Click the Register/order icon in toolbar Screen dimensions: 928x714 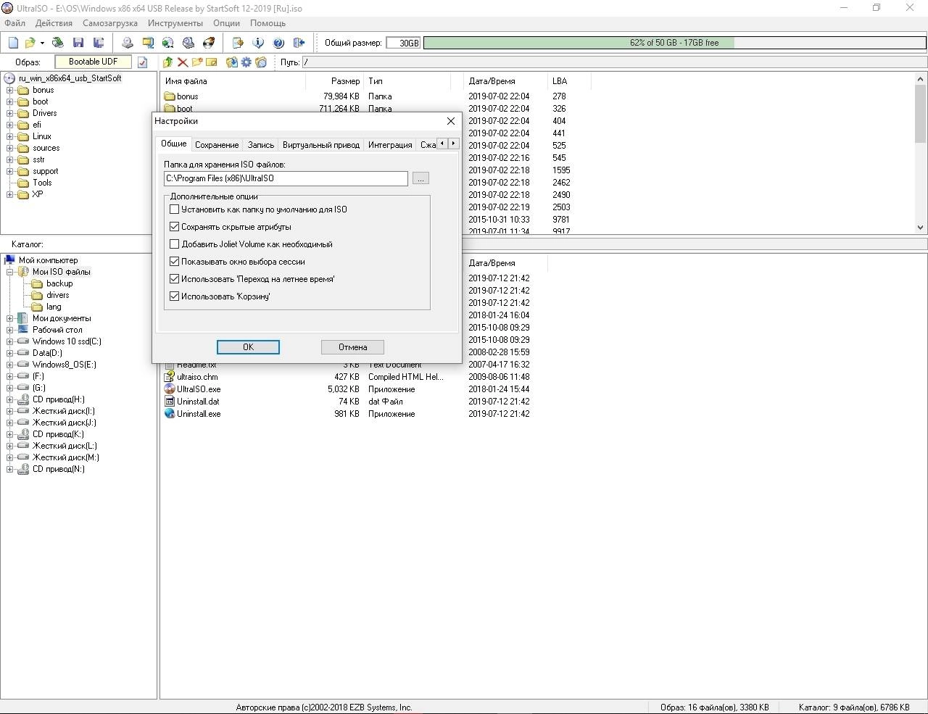click(x=238, y=43)
